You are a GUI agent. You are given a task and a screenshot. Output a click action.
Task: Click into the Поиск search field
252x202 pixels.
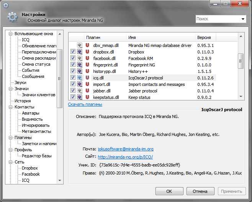(218, 19)
